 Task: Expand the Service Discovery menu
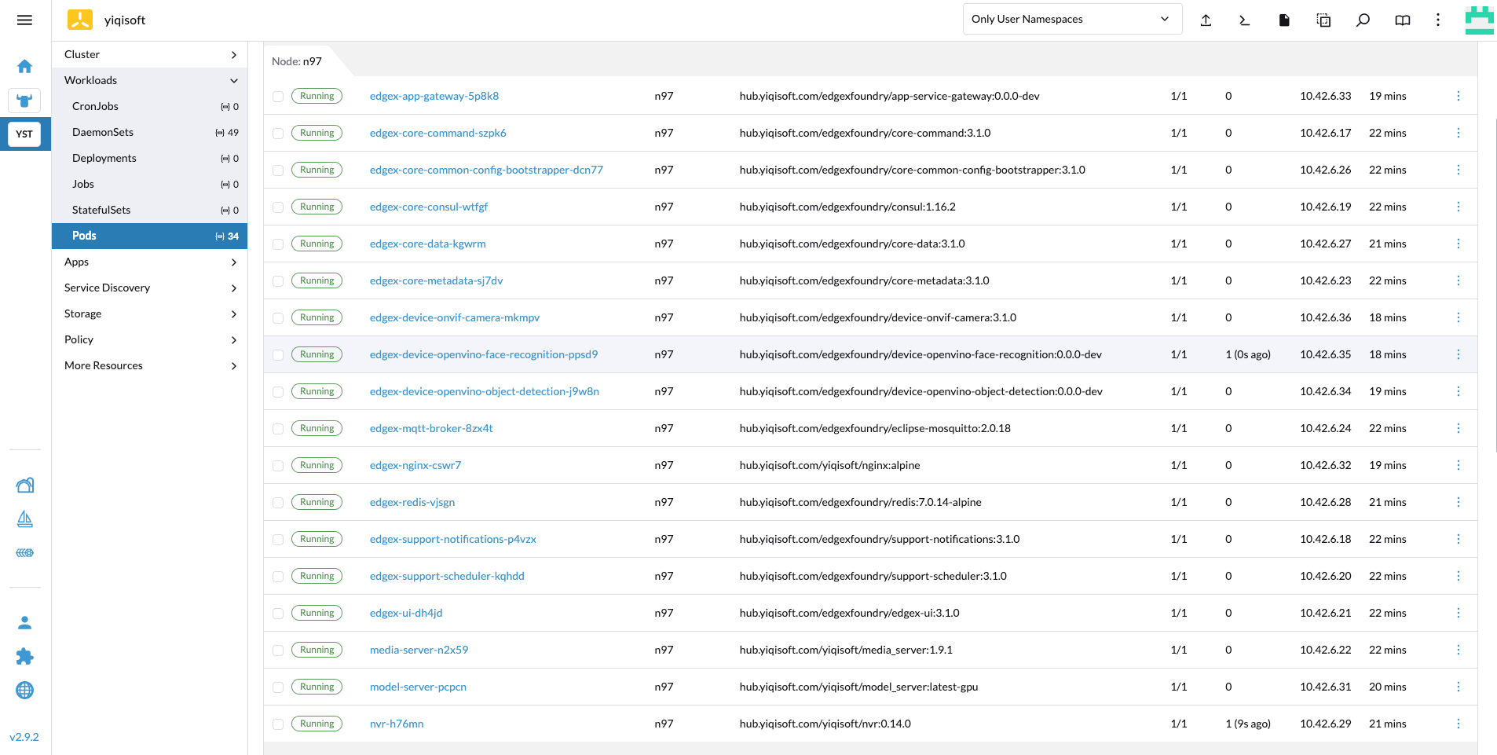(149, 288)
